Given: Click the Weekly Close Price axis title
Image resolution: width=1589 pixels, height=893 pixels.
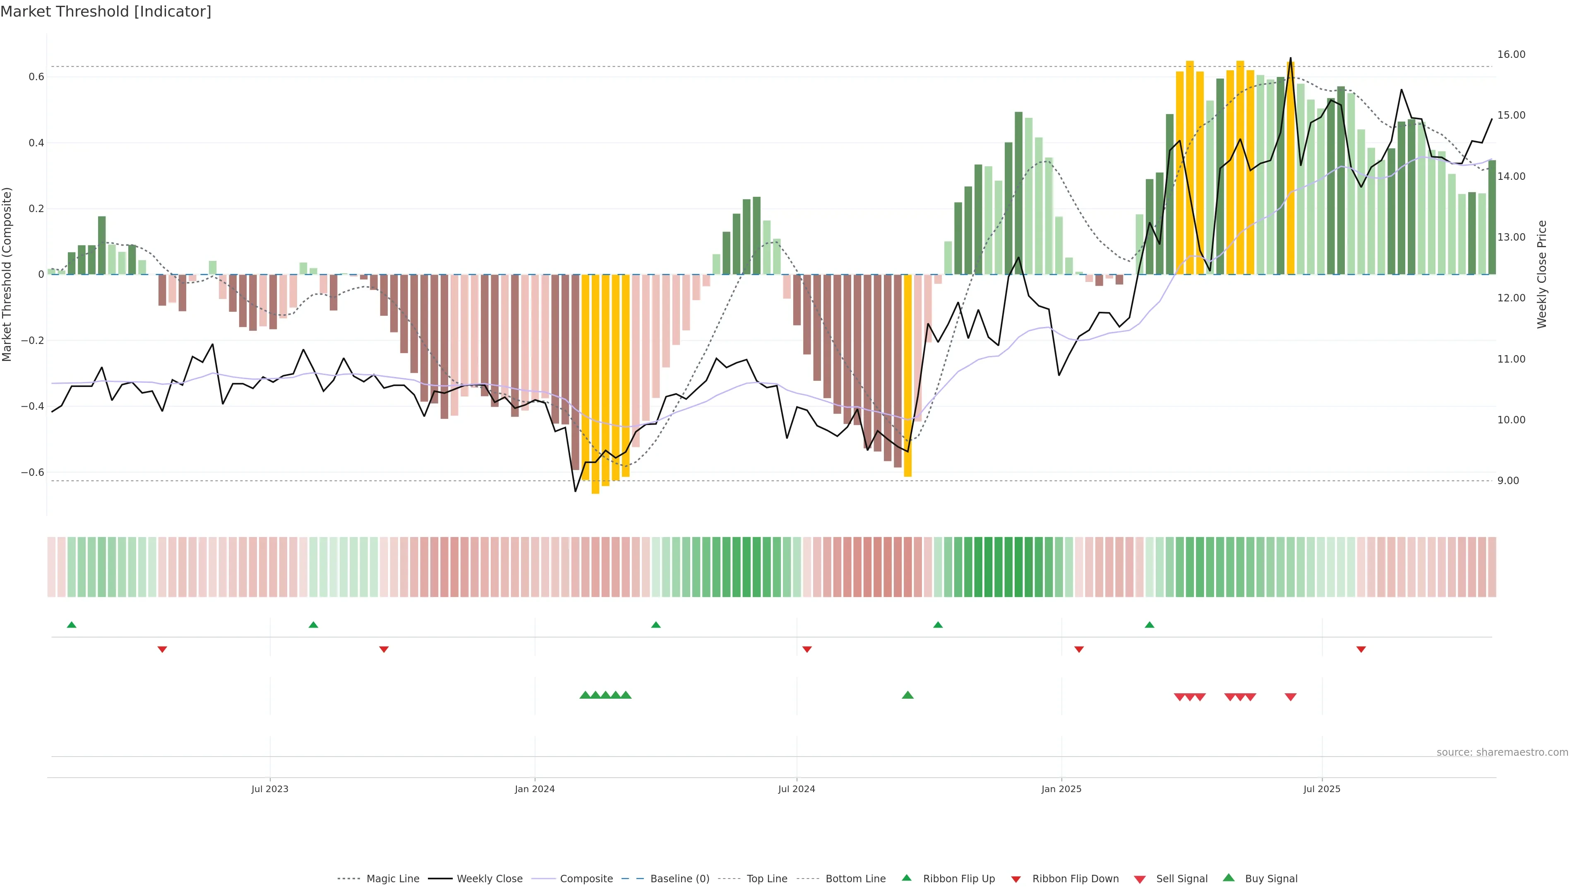Looking at the screenshot, I should tap(1541, 274).
